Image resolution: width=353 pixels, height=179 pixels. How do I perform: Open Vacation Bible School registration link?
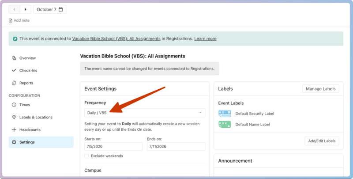(x=116, y=39)
